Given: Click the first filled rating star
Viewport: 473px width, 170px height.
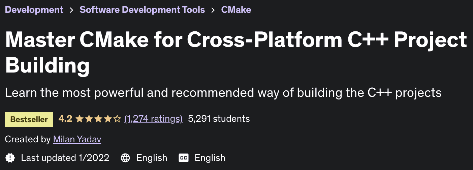Looking at the screenshot, I should 80,119.
